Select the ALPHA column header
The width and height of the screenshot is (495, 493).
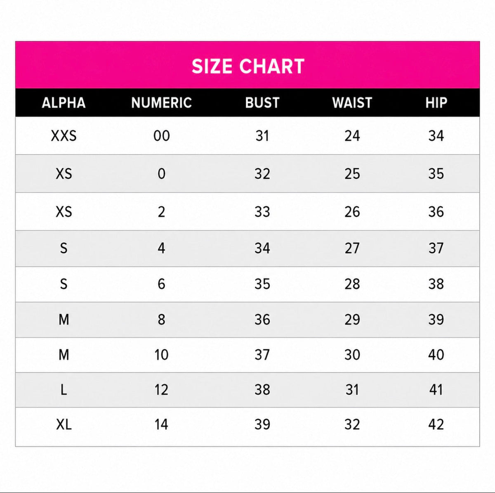[64, 103]
